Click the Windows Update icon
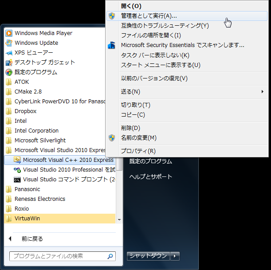This screenshot has width=271, height=270. tap(9, 43)
